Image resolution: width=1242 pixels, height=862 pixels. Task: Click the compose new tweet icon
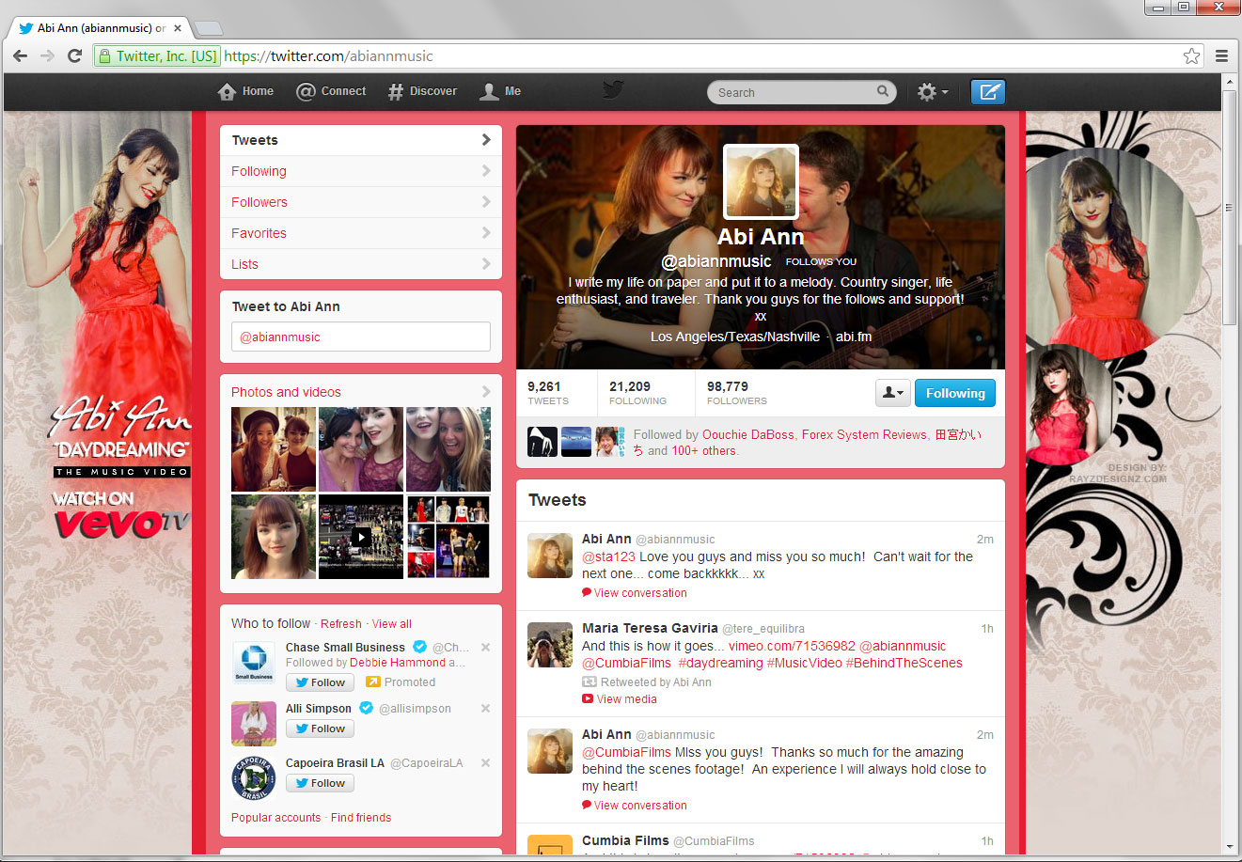coord(987,92)
